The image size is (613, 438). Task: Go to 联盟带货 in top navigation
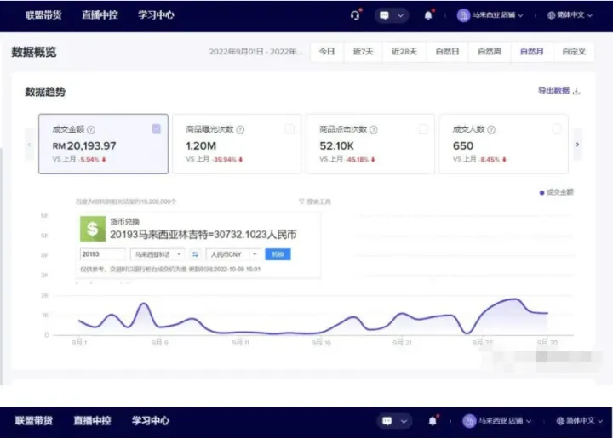pyautogui.click(x=43, y=14)
